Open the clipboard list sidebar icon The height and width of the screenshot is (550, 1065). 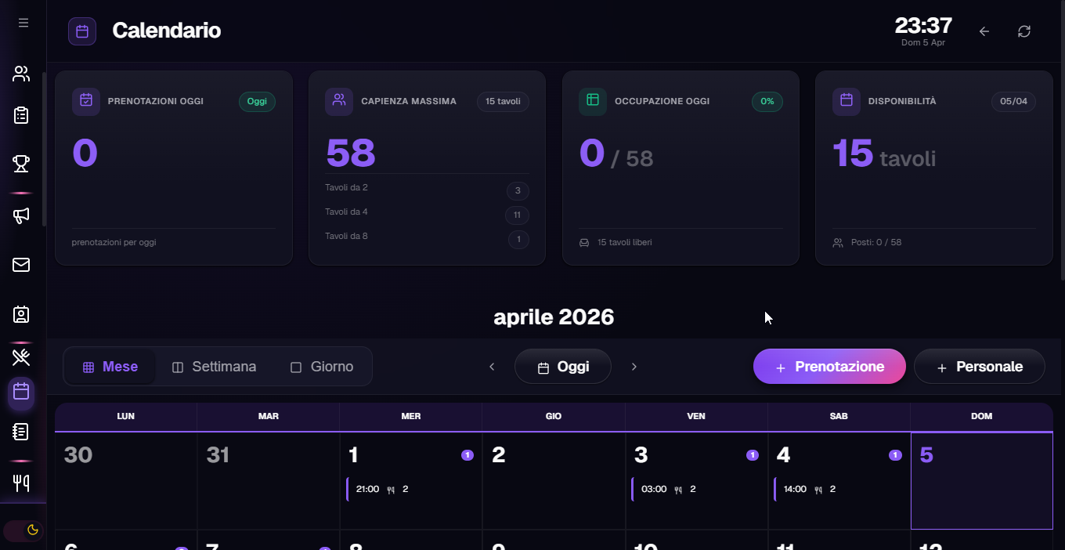[x=21, y=115]
